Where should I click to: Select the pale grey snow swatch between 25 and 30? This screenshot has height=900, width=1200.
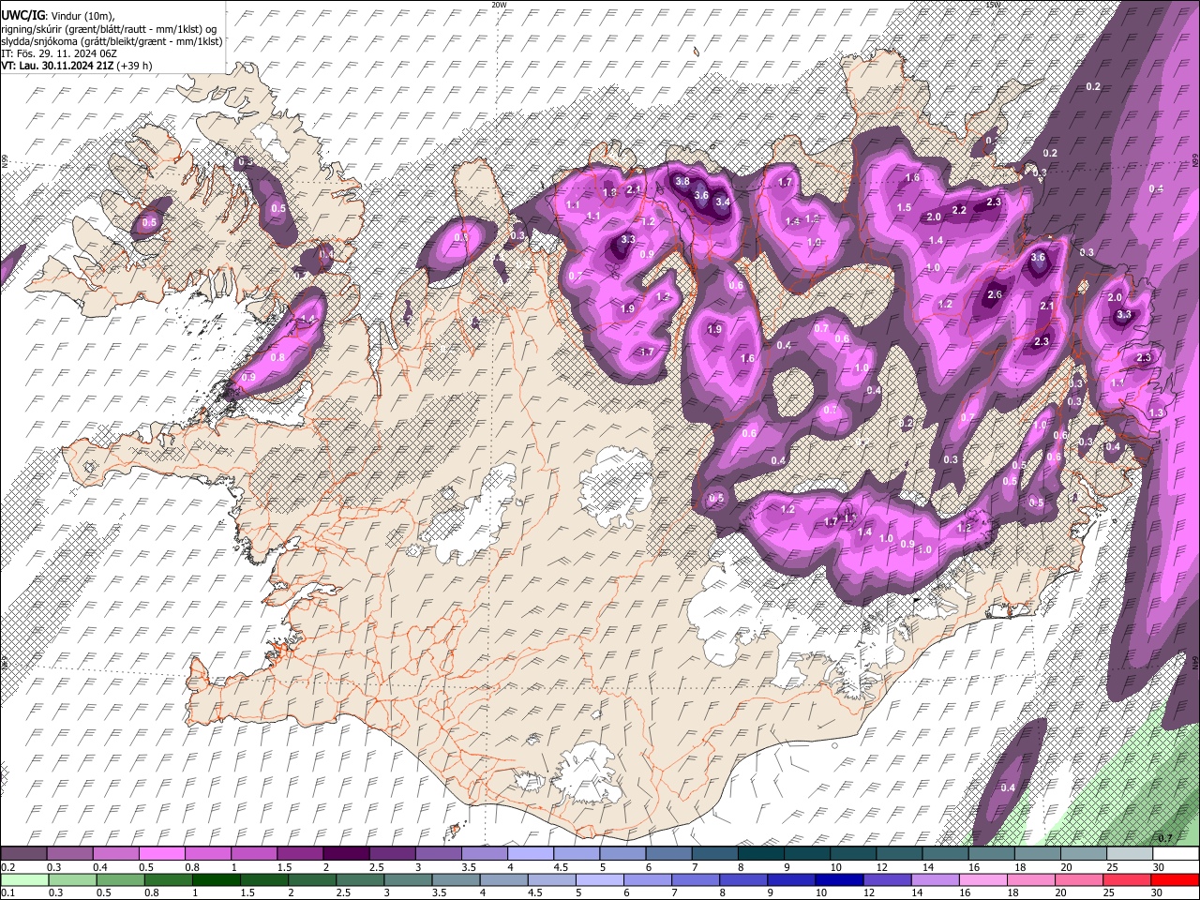(1131, 854)
